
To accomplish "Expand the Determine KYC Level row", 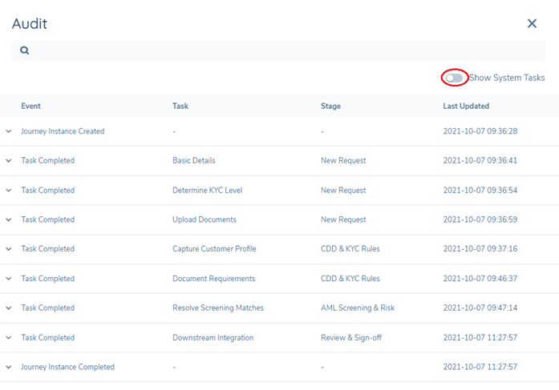I will (9, 191).
